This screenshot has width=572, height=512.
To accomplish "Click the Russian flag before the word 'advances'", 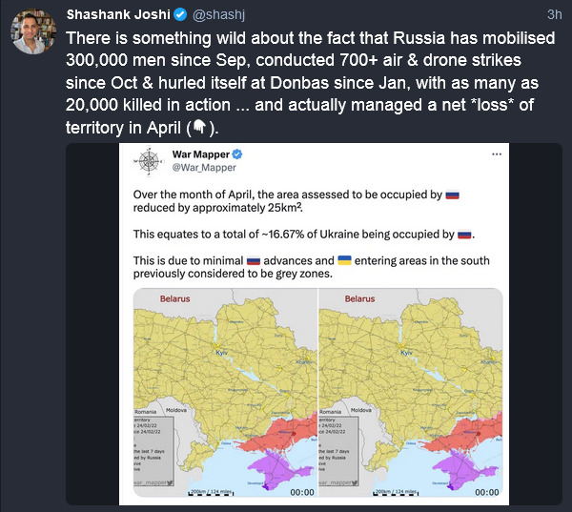I will (255, 260).
